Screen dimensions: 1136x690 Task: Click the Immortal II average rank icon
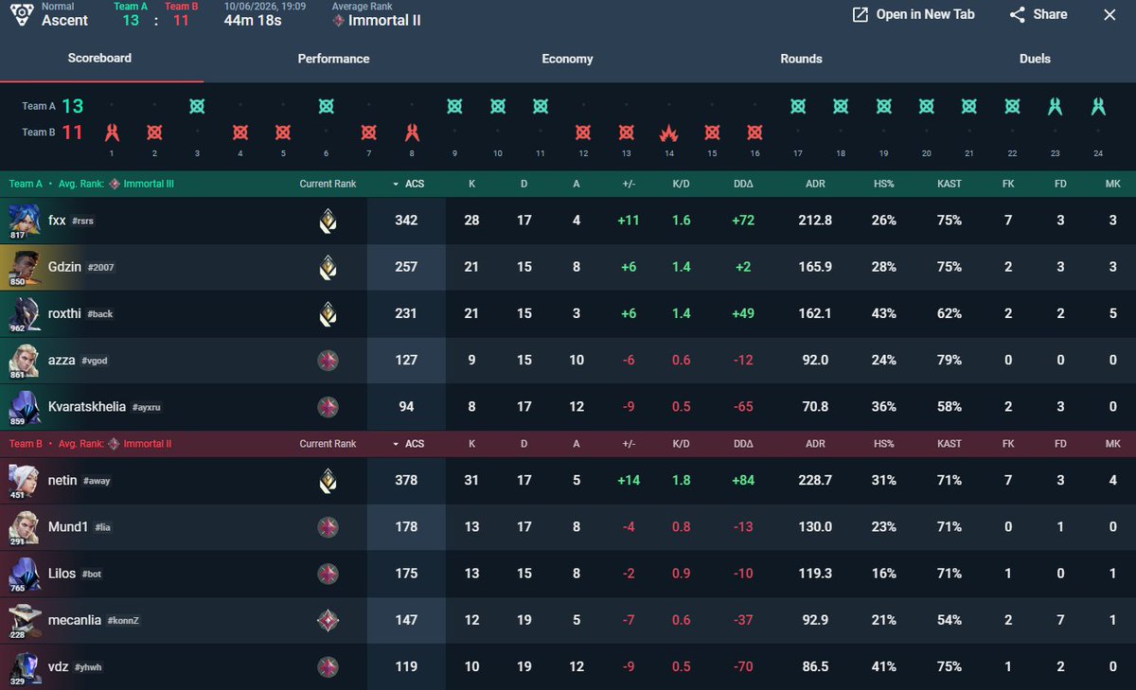tap(339, 20)
